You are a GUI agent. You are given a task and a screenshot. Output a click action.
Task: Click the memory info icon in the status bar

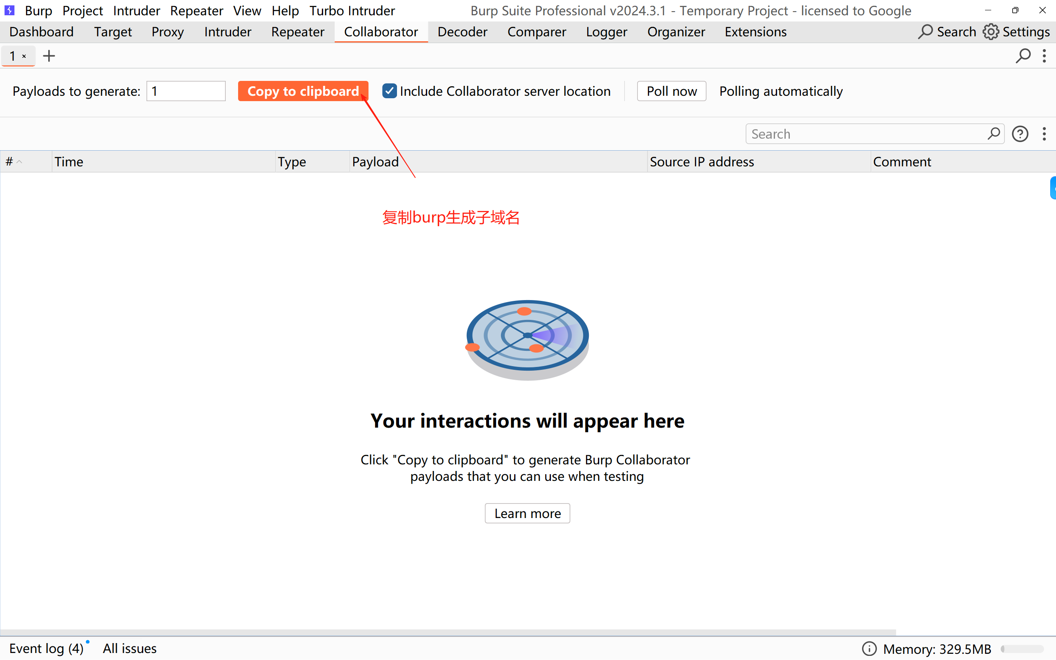pyautogui.click(x=869, y=649)
